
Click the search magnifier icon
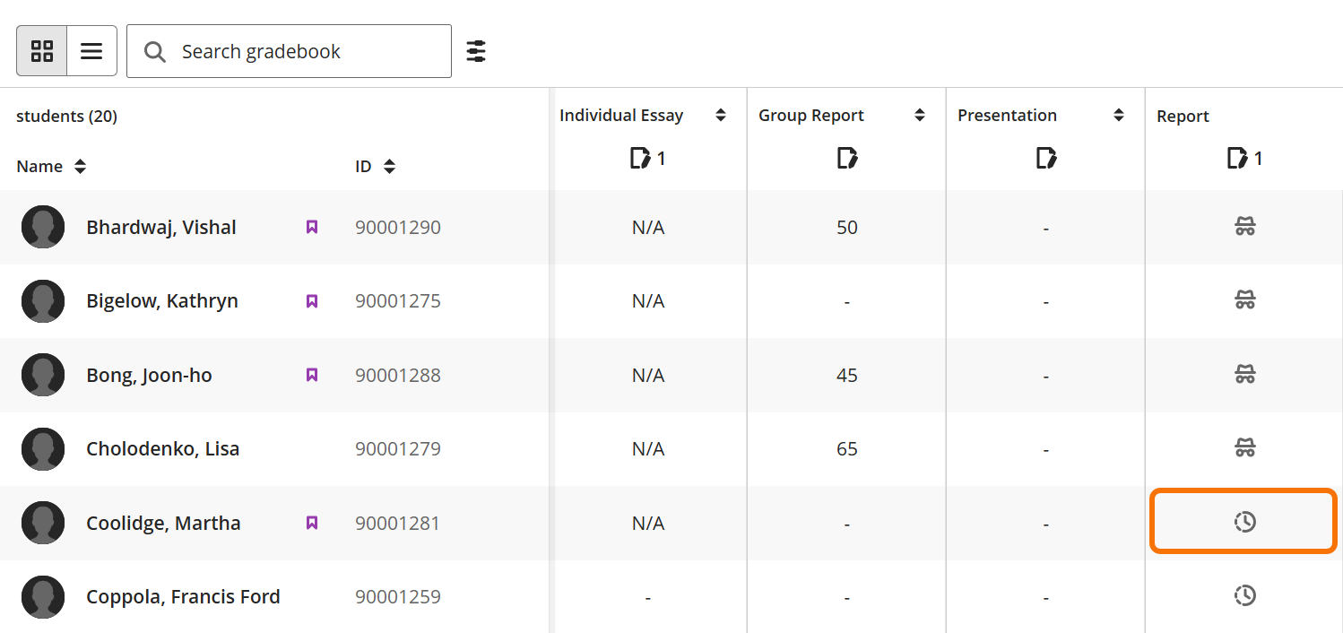tap(155, 52)
